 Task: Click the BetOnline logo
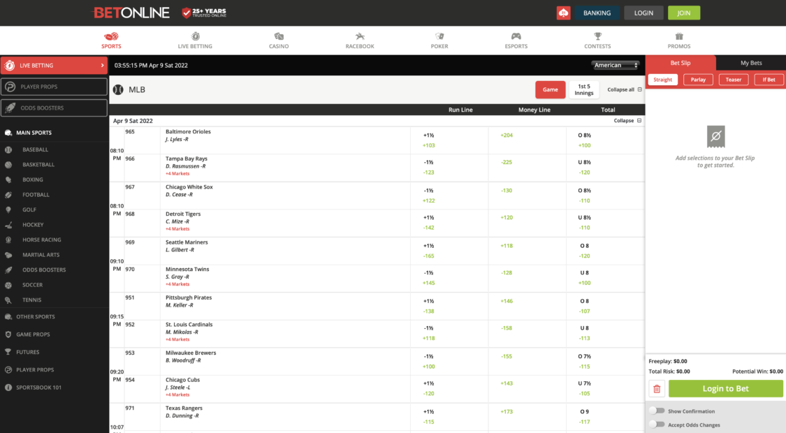[x=132, y=13]
